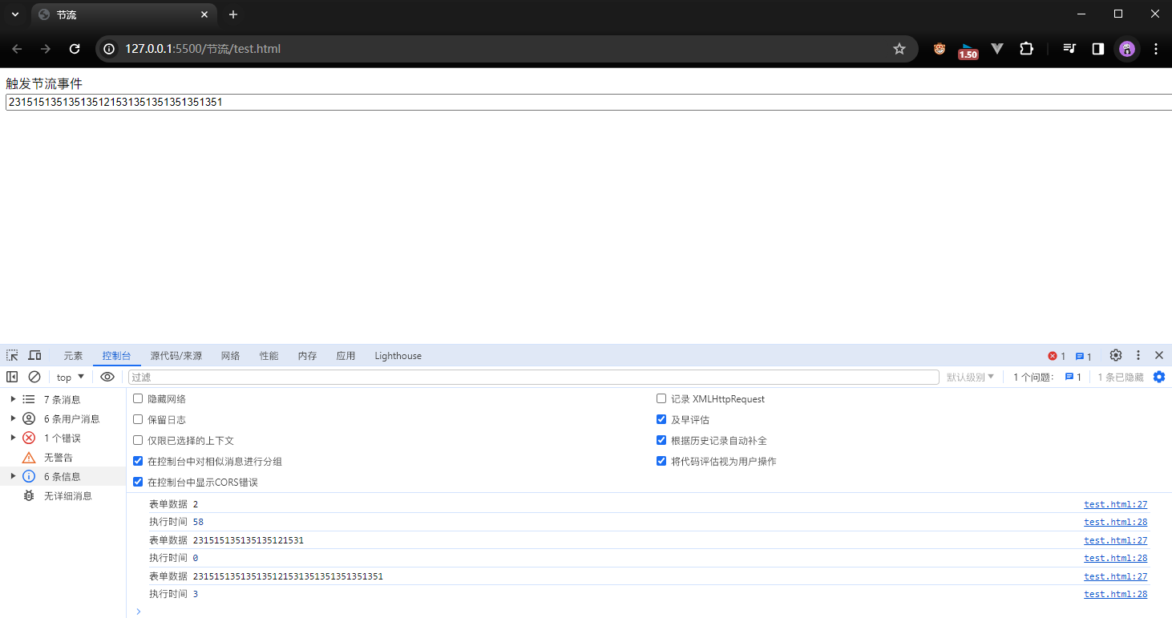The image size is (1172, 618).
Task: Click the red error count badge
Action: [x=1057, y=356]
